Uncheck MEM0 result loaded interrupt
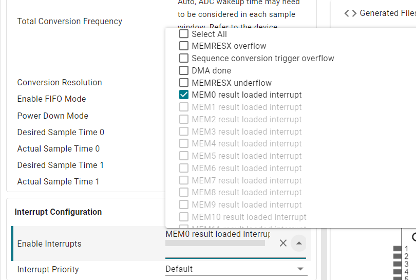This screenshot has height=280, width=416. coord(184,95)
